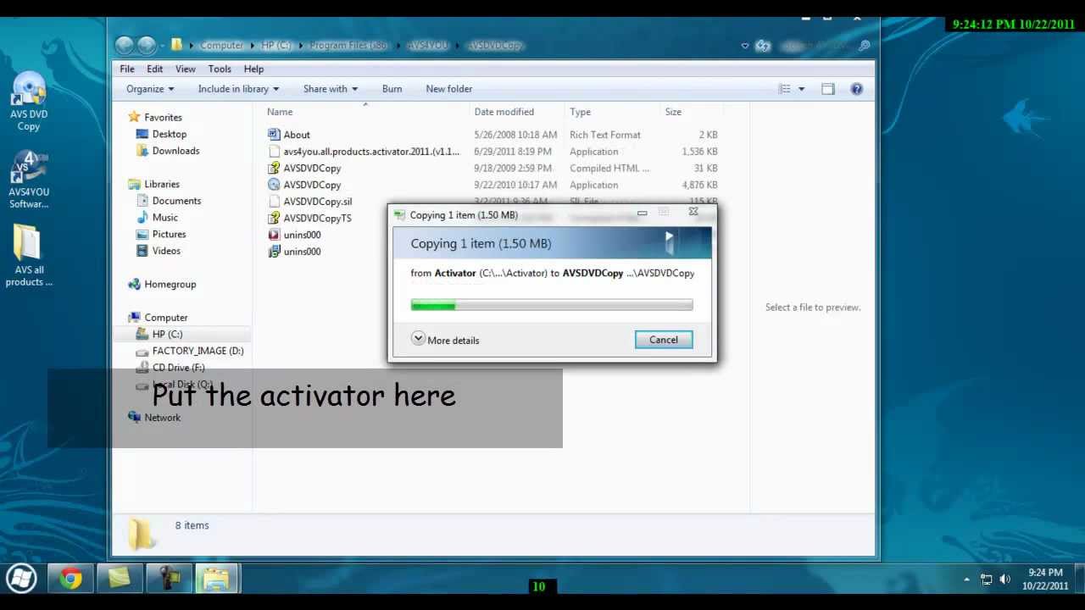
Task: Toggle the preview pane button
Action: coord(827,89)
